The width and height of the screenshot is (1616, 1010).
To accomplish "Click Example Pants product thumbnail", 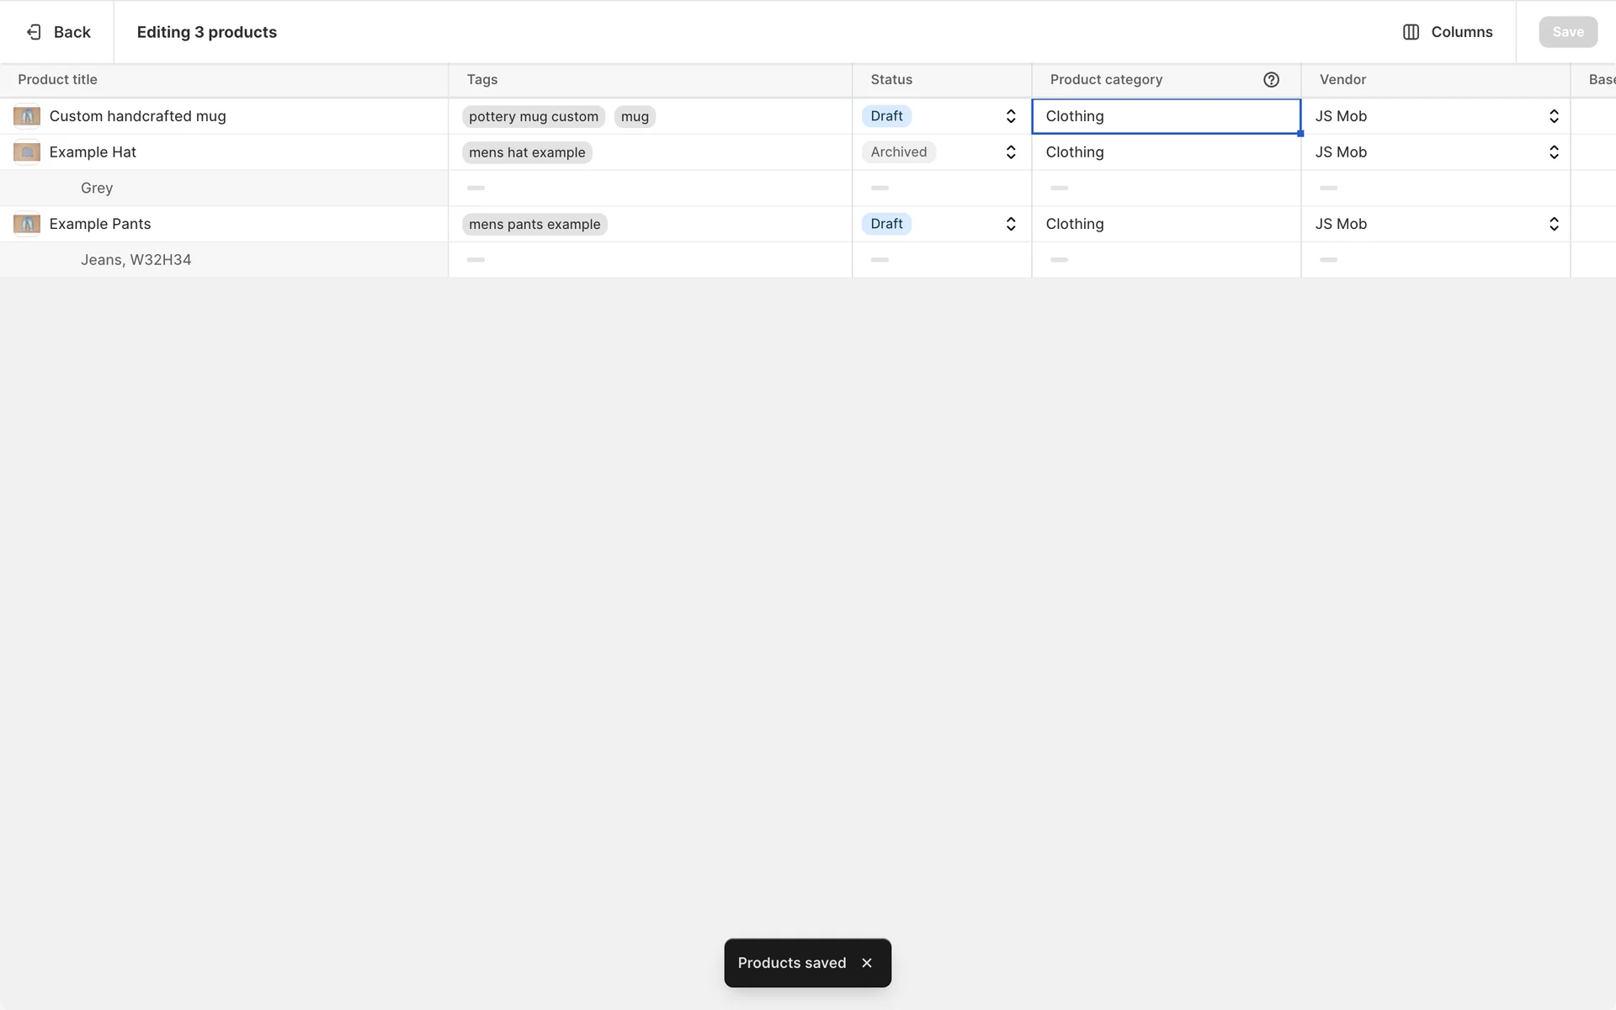I will click(x=27, y=224).
